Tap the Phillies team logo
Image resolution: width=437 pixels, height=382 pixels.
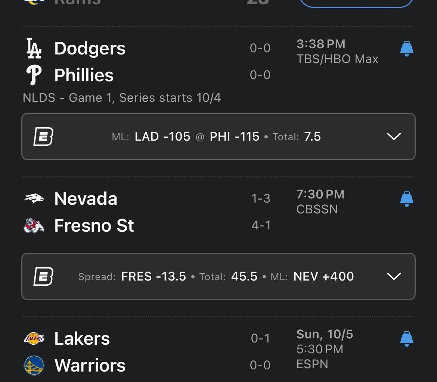[34, 75]
